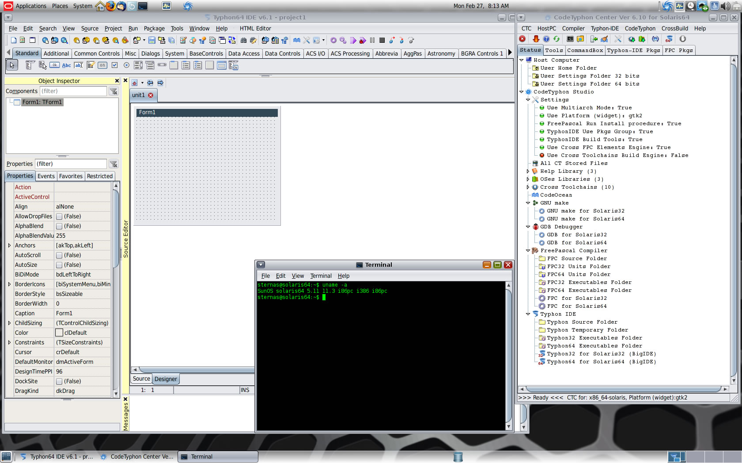The image size is (742, 463).
Task: Collapse the FreePascal Compiler tree node
Action: tap(528, 250)
